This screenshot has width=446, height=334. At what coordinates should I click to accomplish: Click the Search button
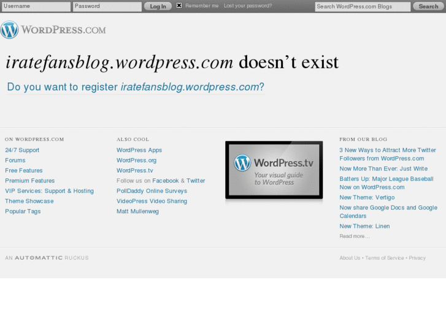428,6
